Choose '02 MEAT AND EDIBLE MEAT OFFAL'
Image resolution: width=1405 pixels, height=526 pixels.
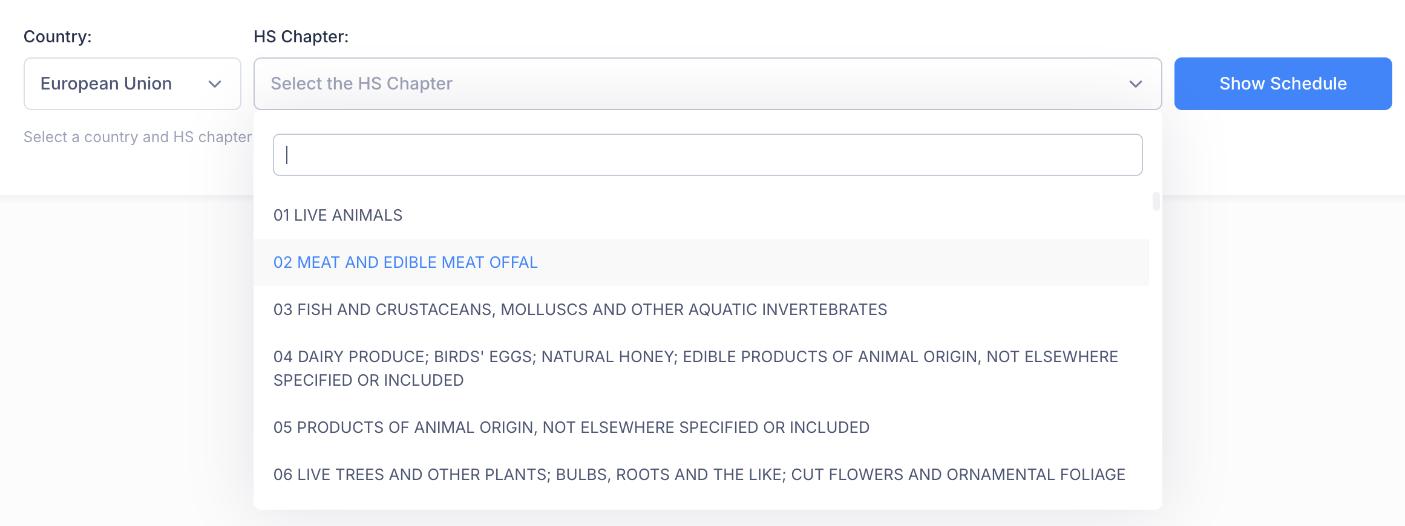tap(405, 262)
